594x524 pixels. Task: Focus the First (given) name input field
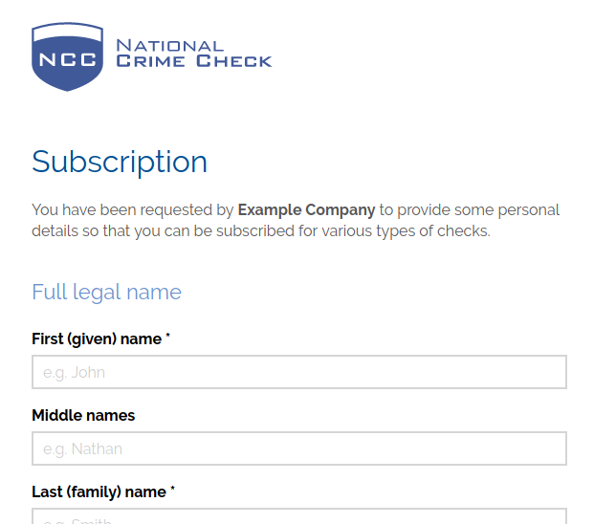[299, 372]
